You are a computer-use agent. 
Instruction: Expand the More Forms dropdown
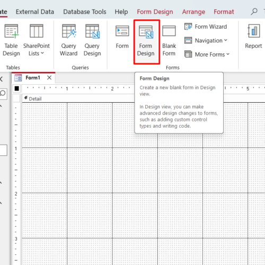207,55
